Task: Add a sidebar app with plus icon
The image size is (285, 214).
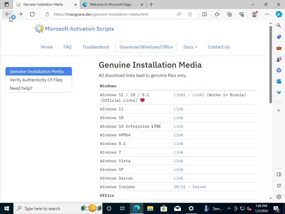Action: (279, 110)
